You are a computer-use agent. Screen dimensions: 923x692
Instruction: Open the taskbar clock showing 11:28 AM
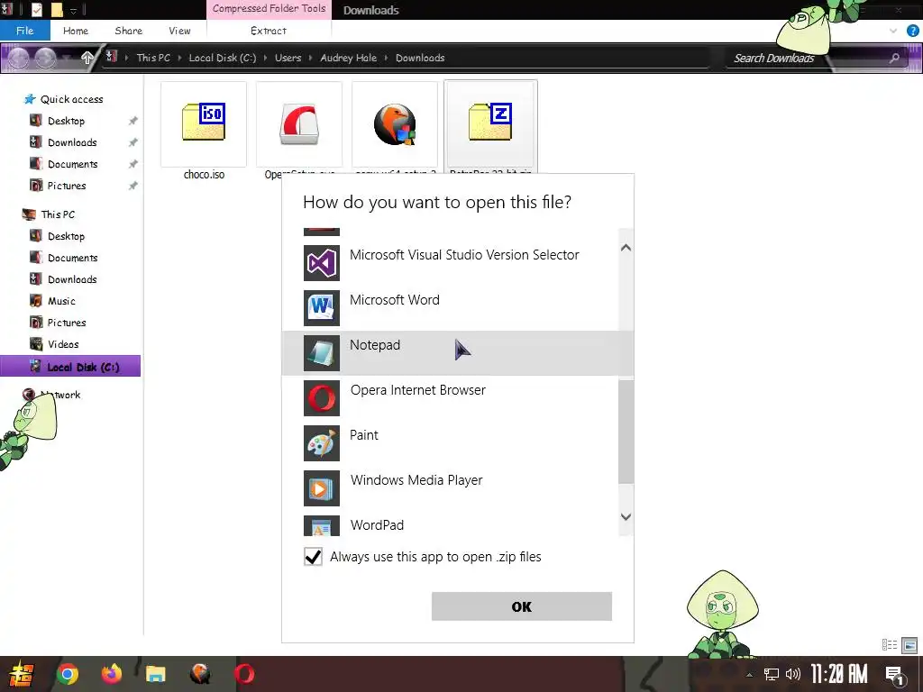[x=839, y=674]
